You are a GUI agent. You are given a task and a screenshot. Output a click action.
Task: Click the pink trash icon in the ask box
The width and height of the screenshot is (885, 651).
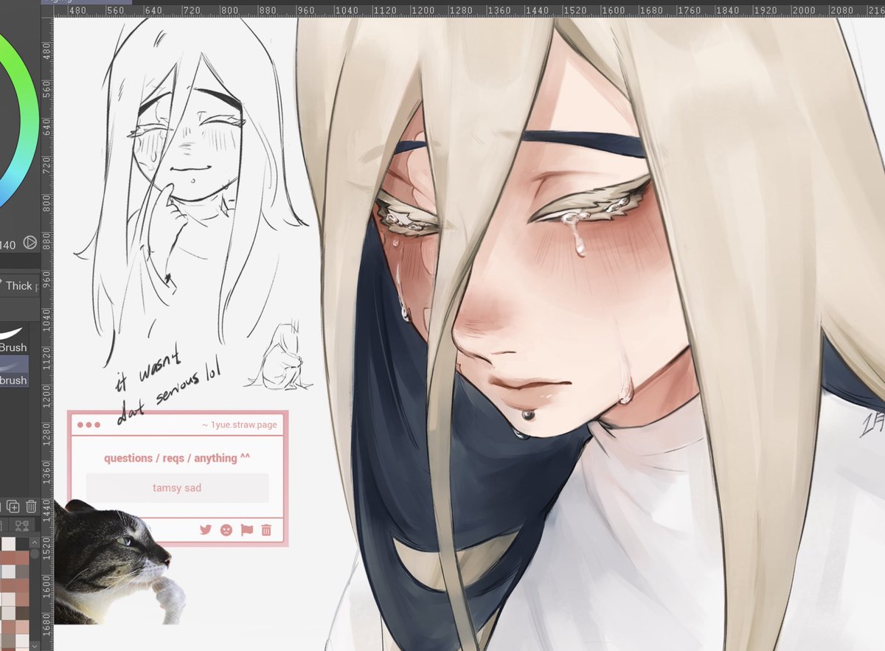coord(266,529)
